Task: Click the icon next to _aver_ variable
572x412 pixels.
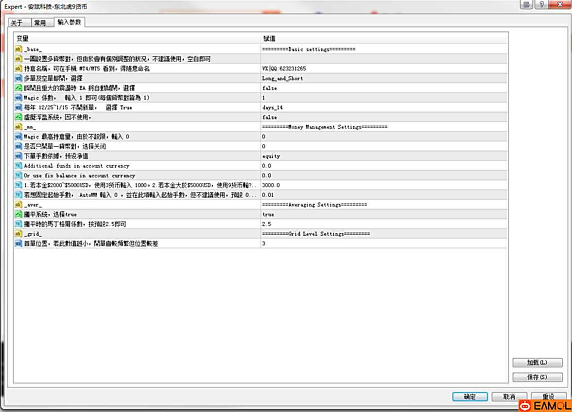Action: point(19,205)
